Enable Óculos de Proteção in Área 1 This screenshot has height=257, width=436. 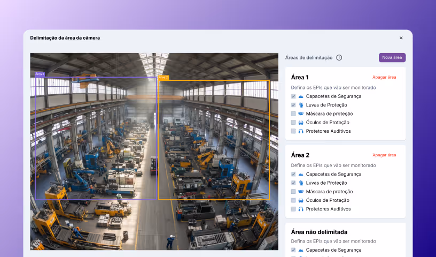293,123
